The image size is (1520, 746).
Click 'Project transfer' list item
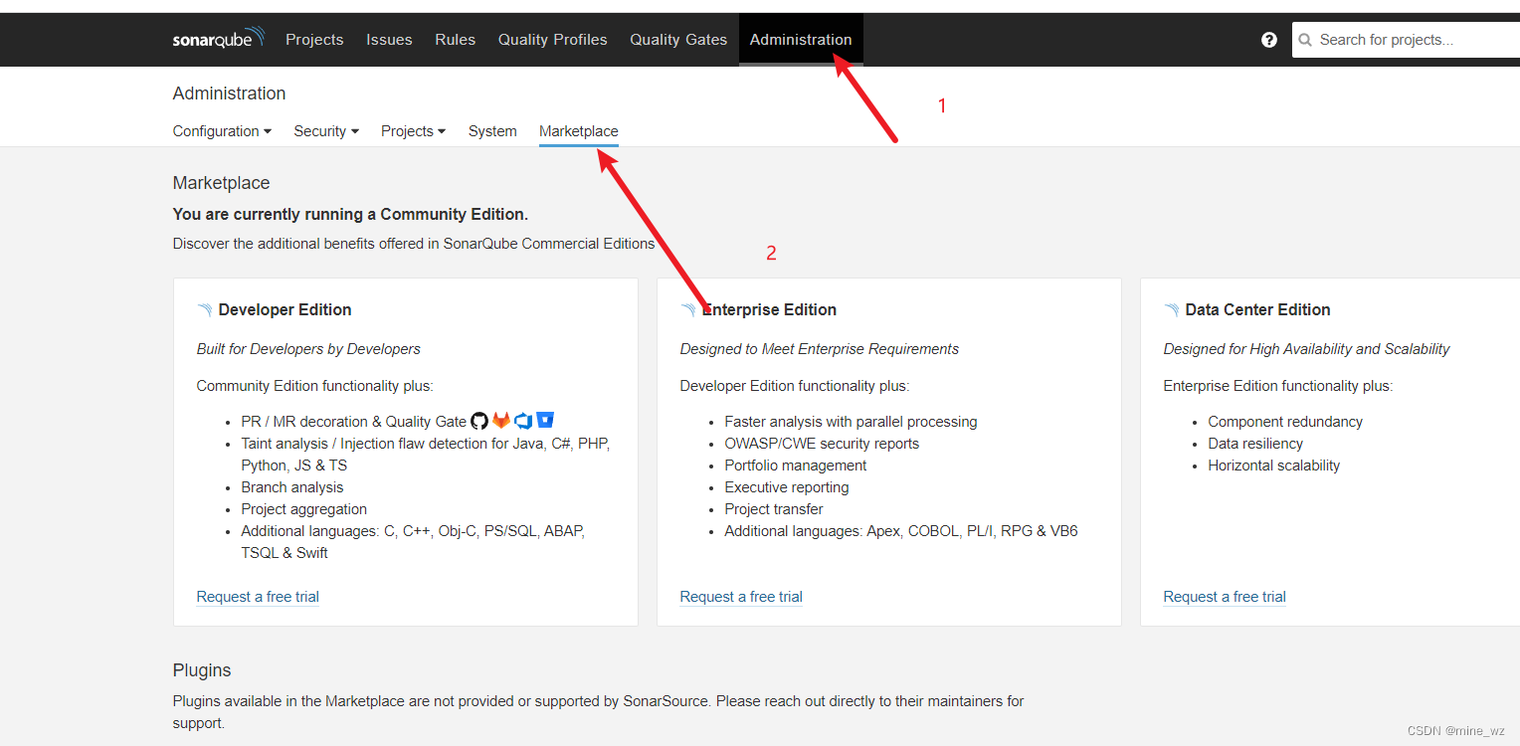tap(774, 509)
